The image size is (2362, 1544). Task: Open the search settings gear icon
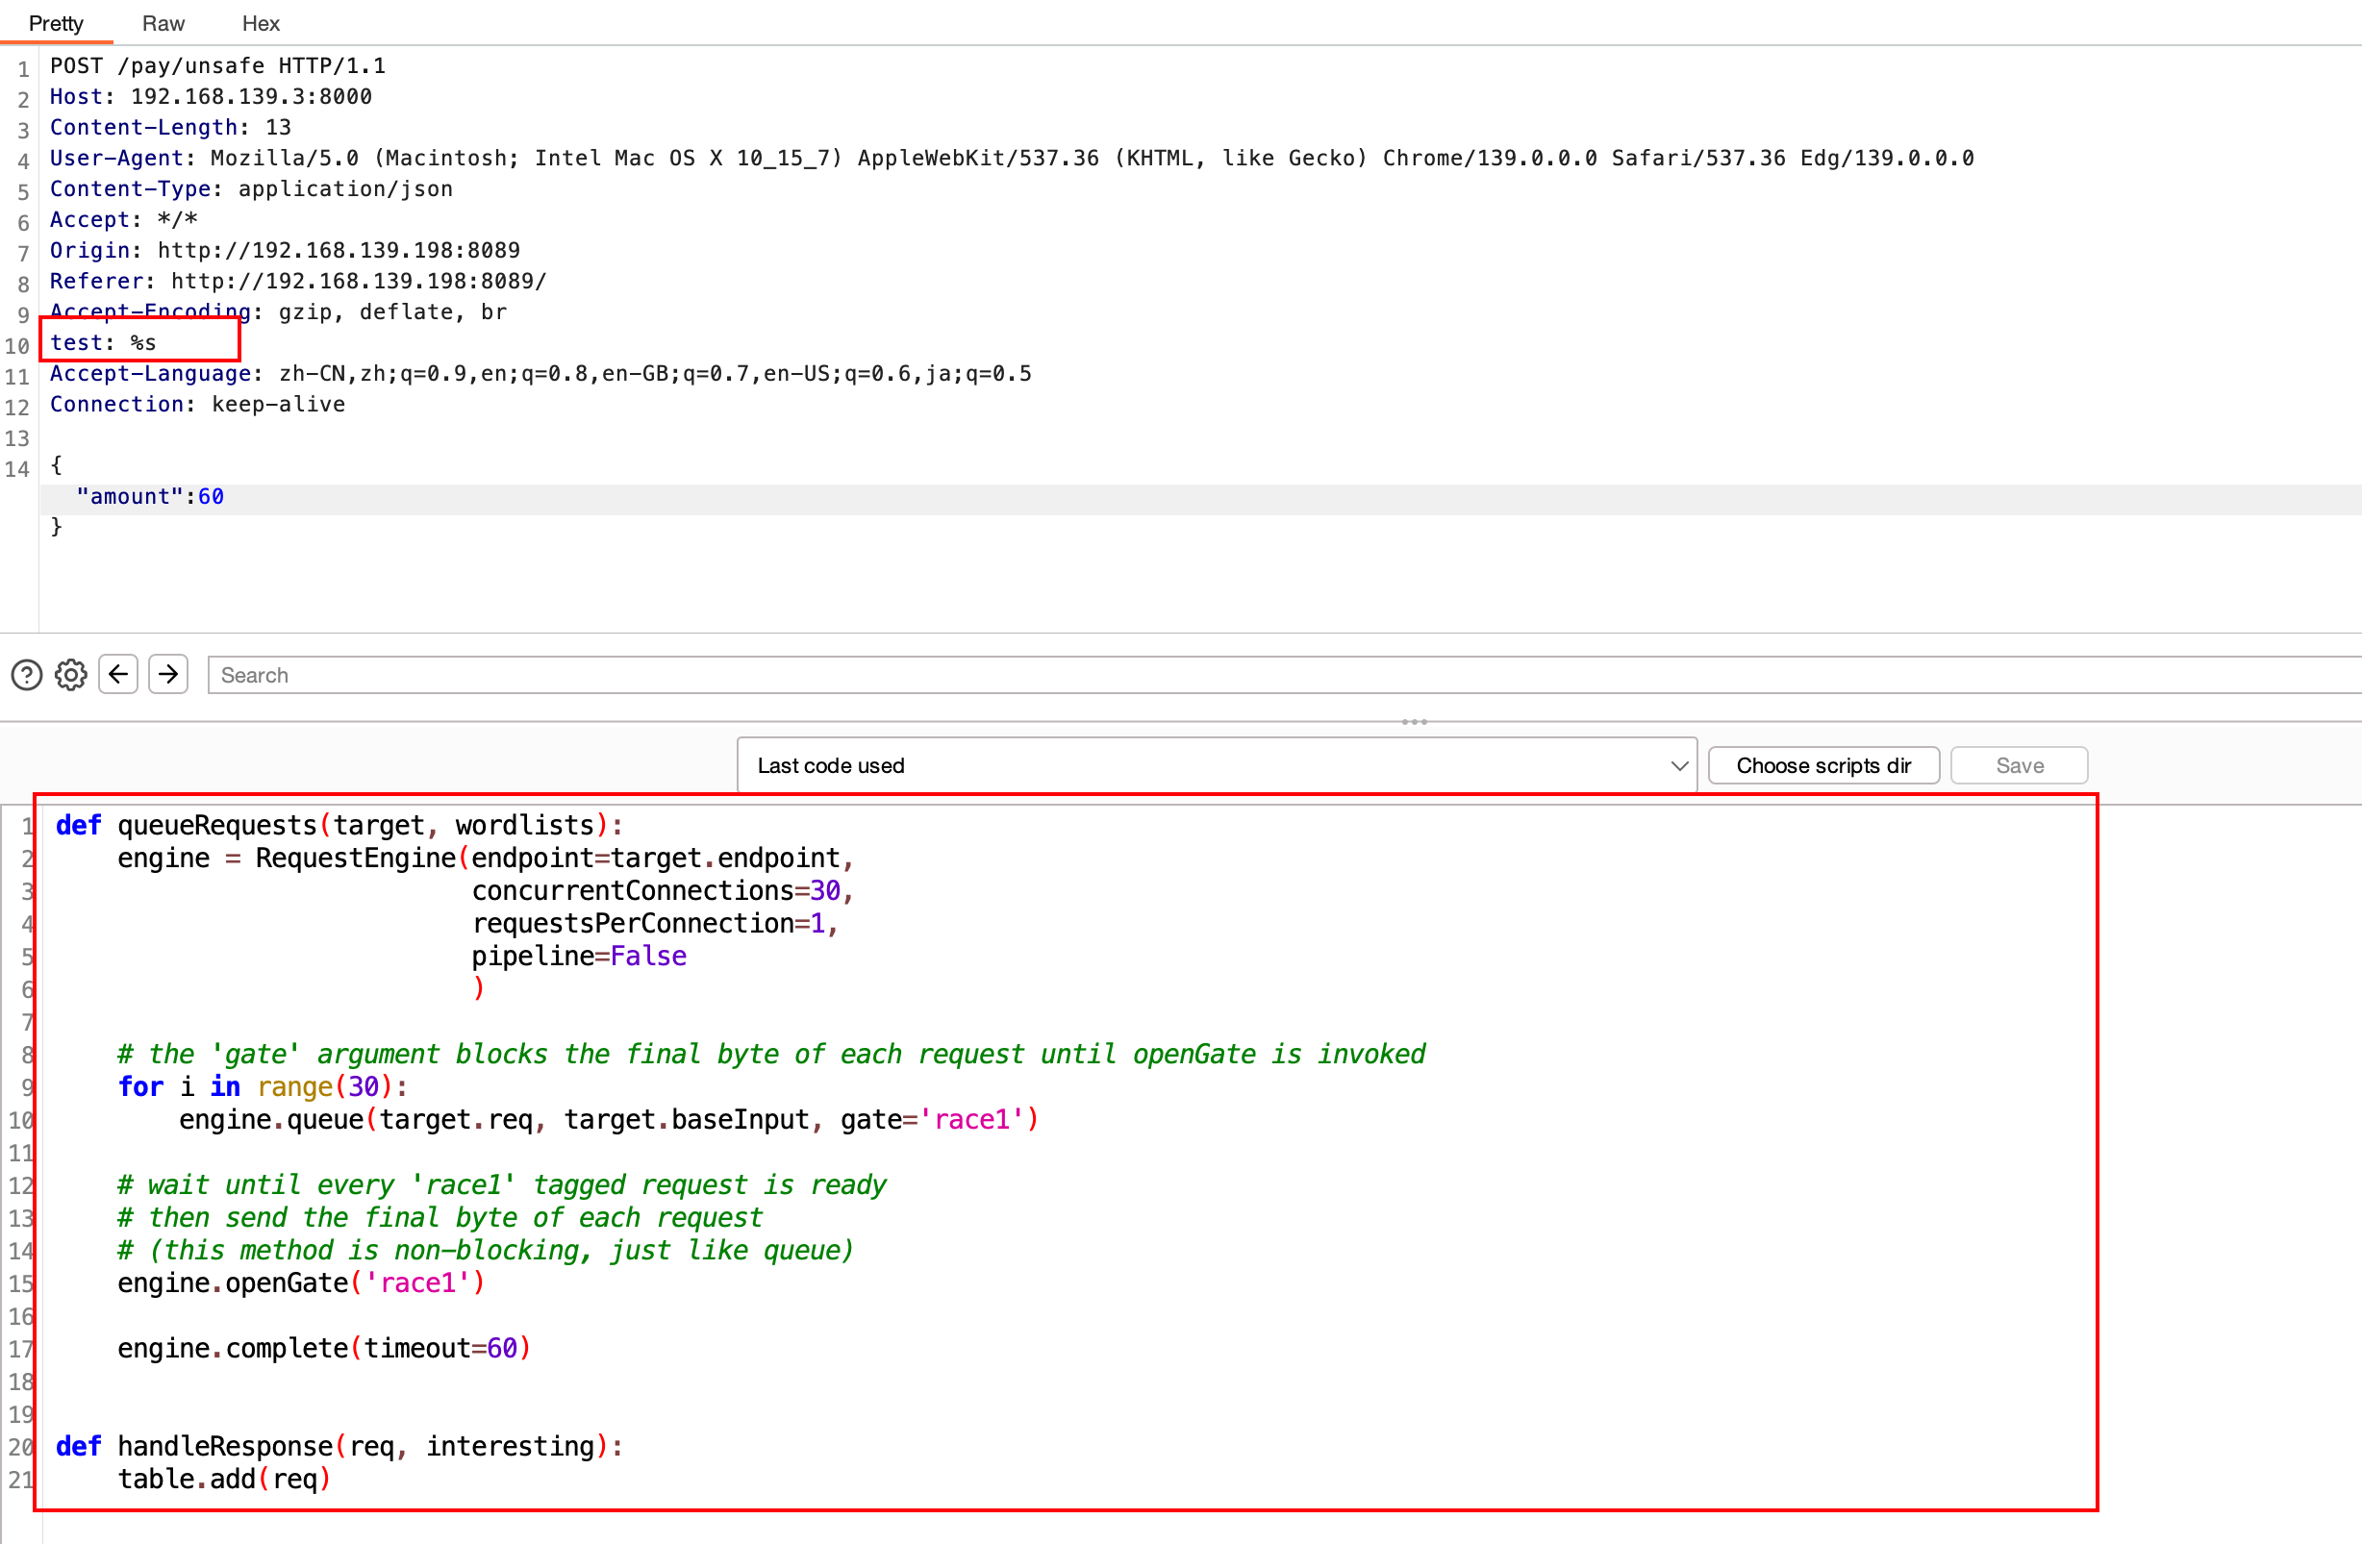pyautogui.click(x=70, y=676)
